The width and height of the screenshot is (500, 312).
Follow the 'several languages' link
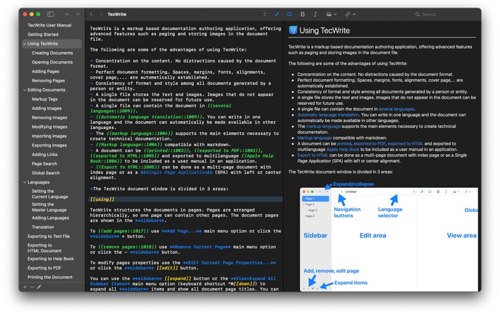point(396,109)
